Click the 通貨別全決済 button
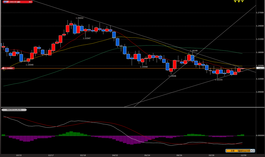The width and height of the screenshot is (265, 157). 244,151
